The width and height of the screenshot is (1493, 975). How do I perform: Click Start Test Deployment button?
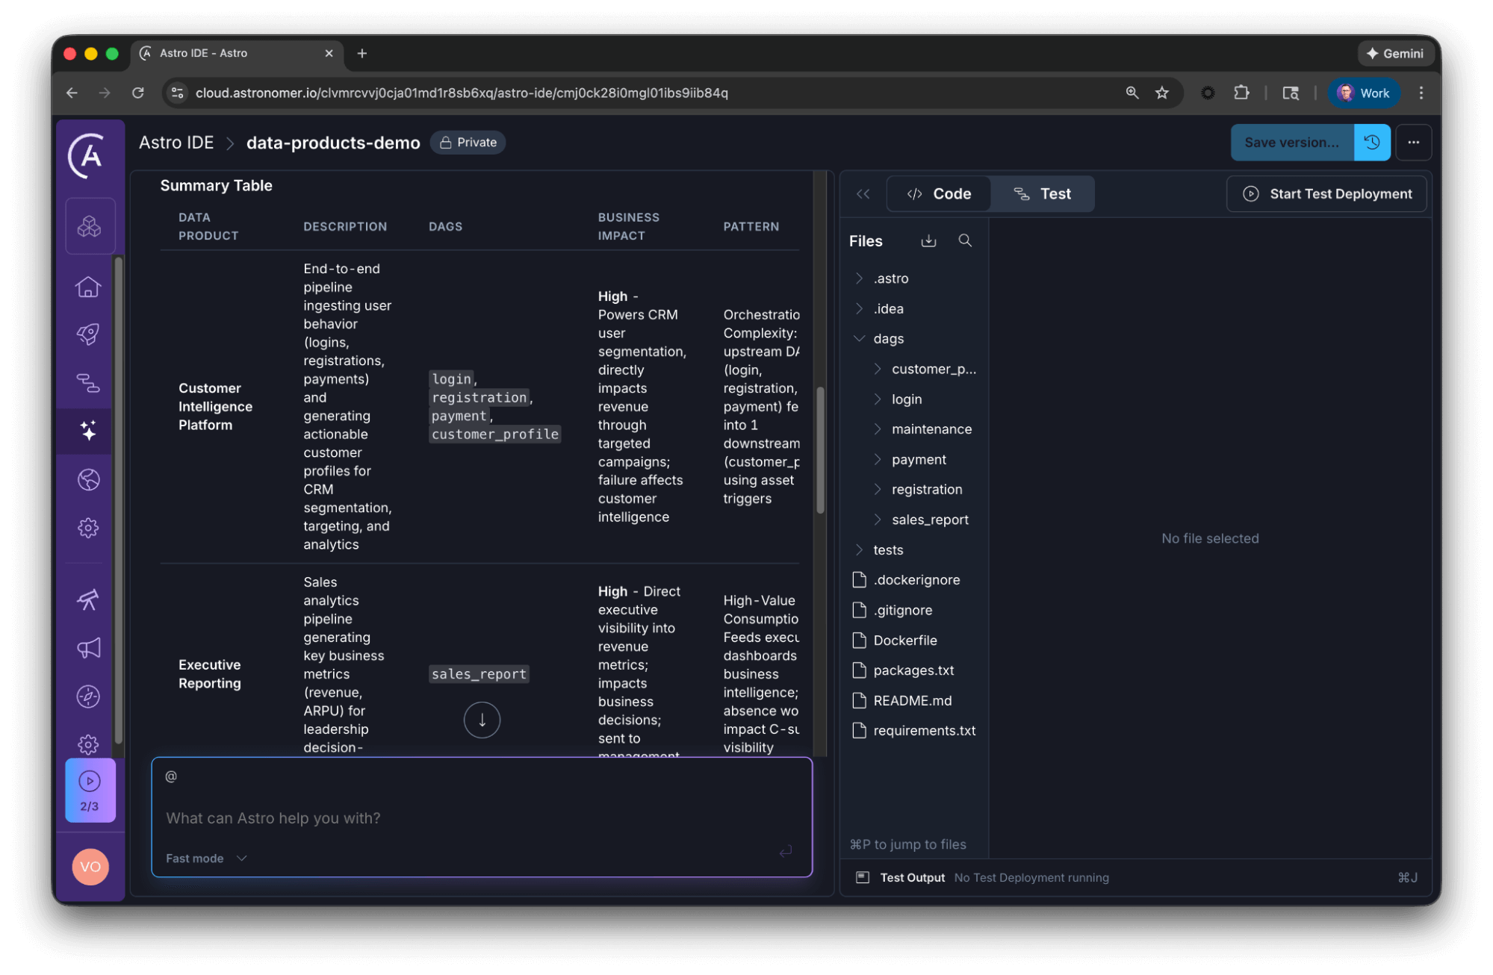(x=1326, y=194)
